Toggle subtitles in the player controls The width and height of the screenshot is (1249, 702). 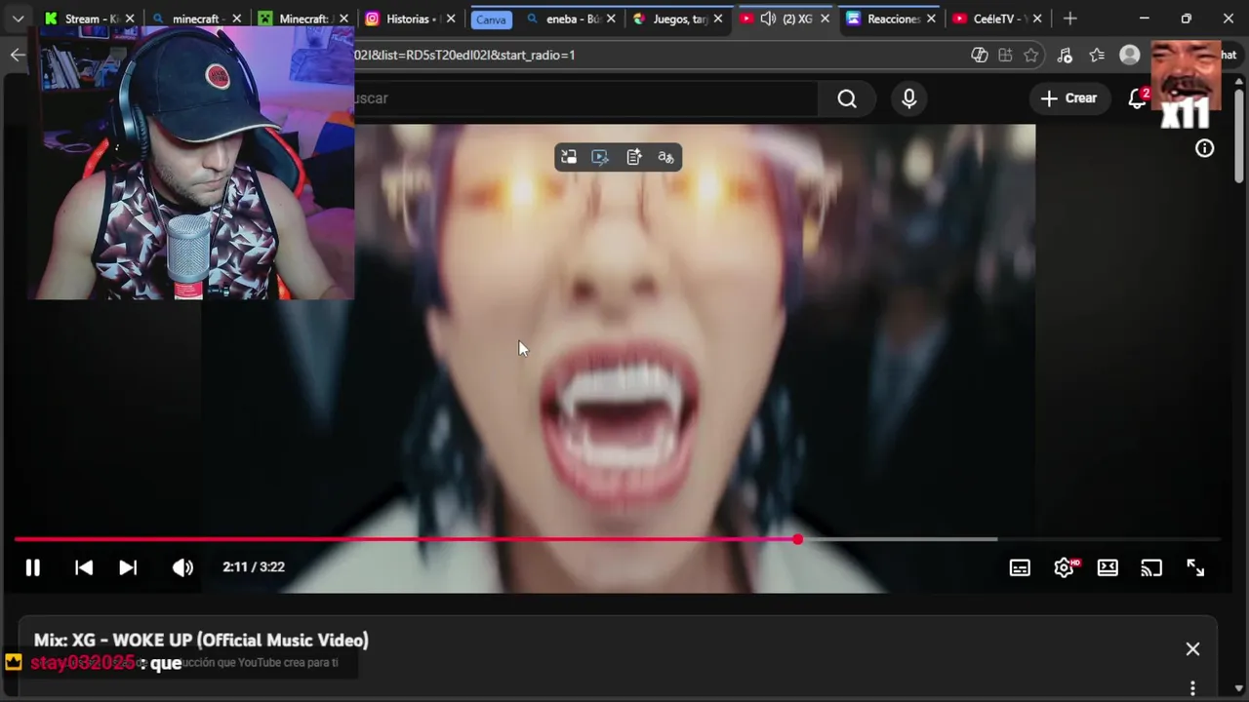[1020, 567]
